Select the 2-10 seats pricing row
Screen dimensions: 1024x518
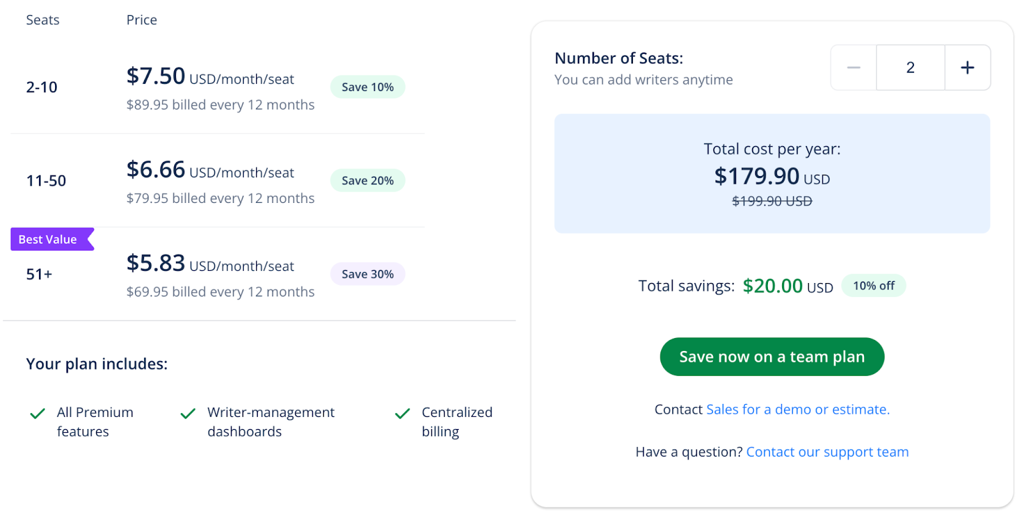pos(42,87)
